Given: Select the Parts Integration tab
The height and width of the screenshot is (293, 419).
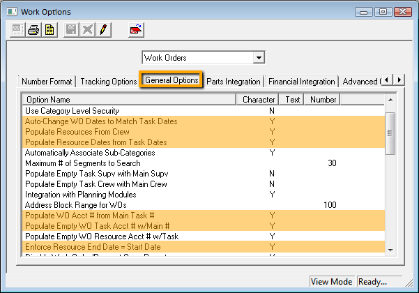Looking at the screenshot, I should tap(234, 82).
